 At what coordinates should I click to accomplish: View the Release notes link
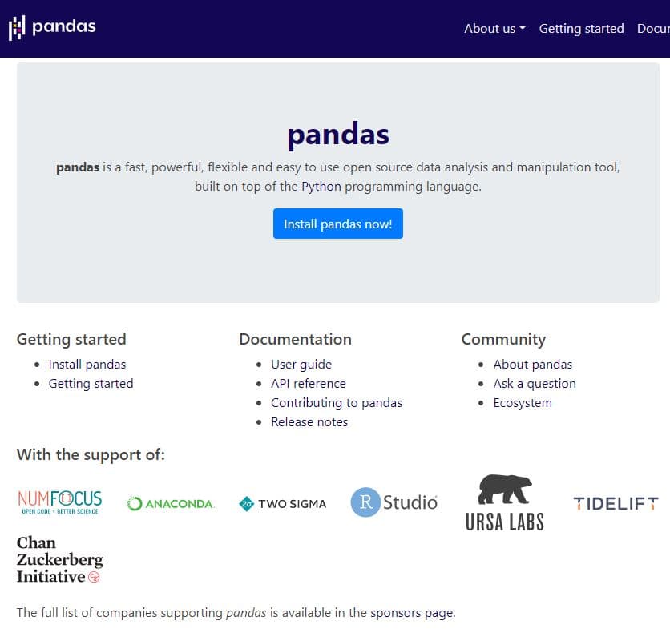pos(309,422)
